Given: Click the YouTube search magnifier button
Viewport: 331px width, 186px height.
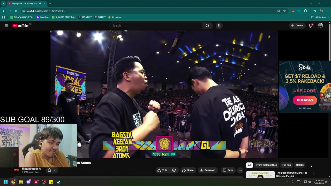Looking at the screenshot, I should click(207, 26).
